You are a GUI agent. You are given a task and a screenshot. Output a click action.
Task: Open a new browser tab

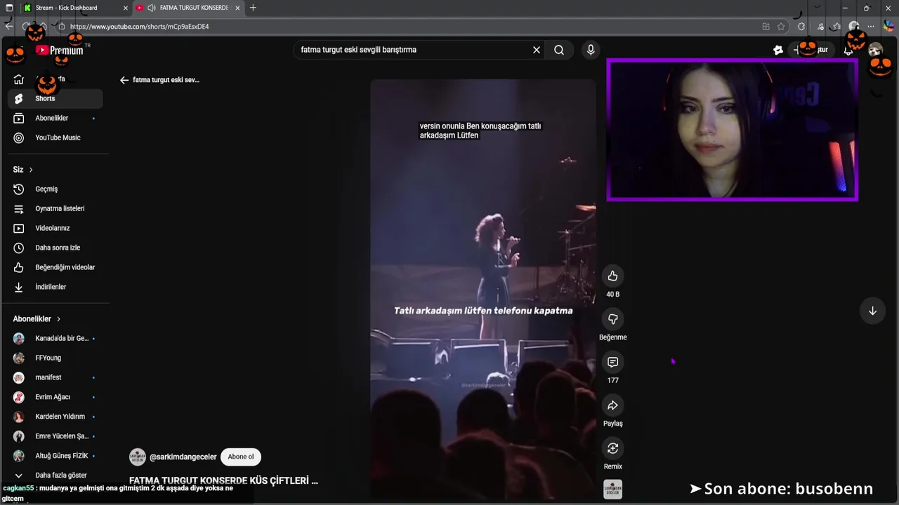[x=253, y=8]
